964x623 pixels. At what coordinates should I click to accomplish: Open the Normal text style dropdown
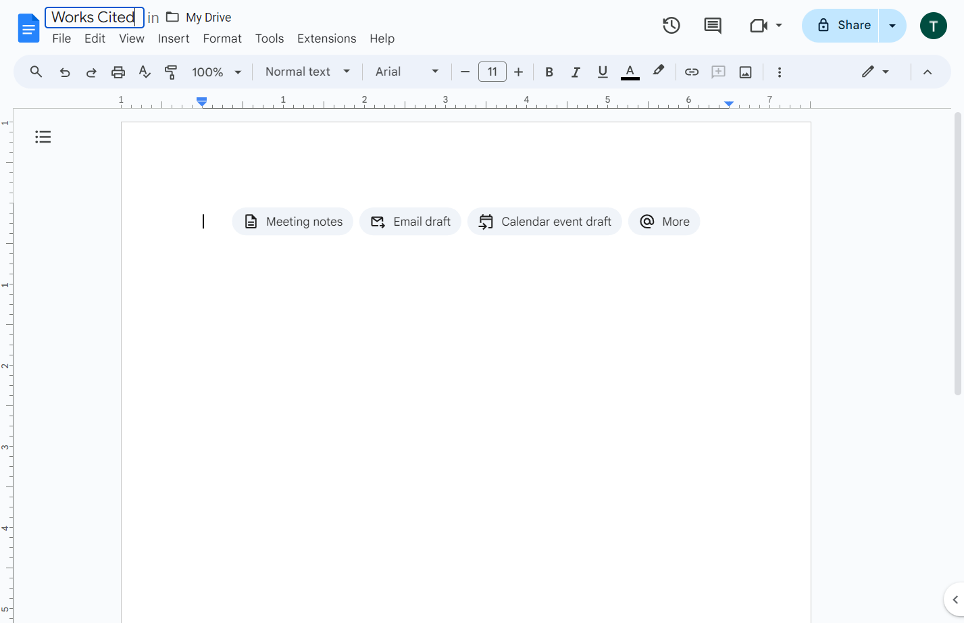pyautogui.click(x=307, y=72)
